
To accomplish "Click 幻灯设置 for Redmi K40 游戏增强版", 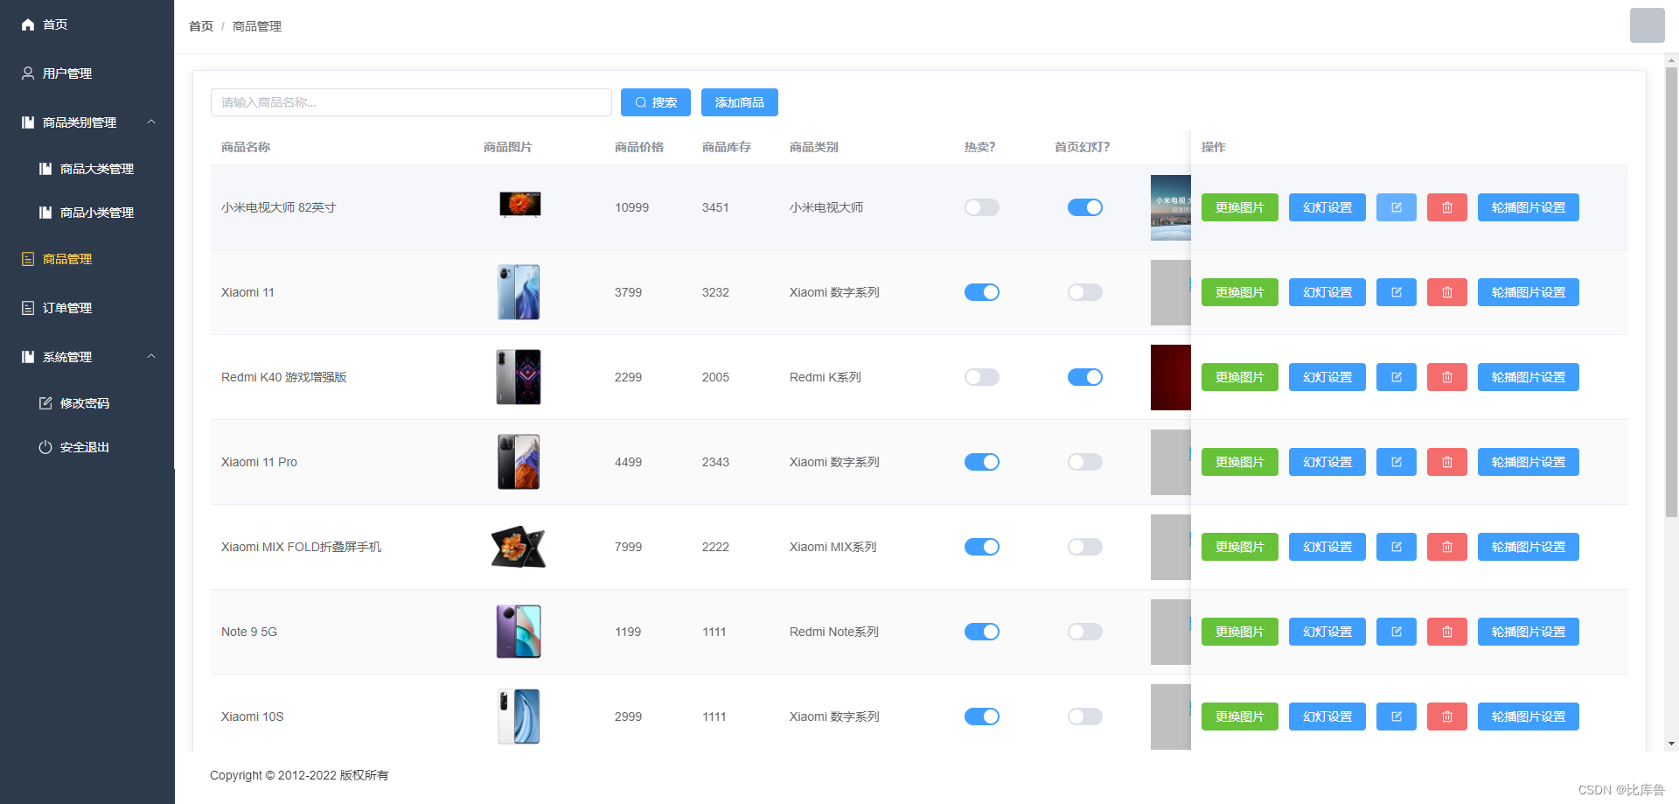I will pos(1327,377).
